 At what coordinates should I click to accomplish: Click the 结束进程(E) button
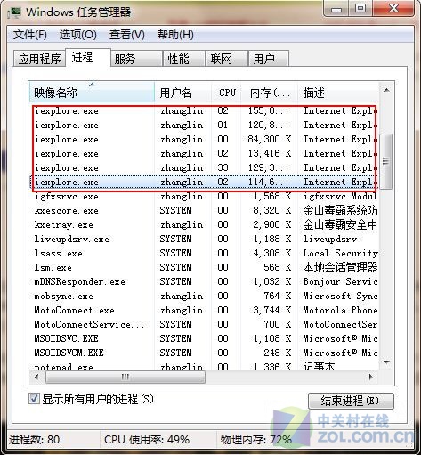(x=351, y=401)
